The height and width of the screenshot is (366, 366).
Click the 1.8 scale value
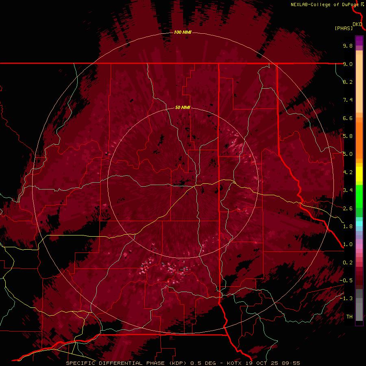coord(348,227)
